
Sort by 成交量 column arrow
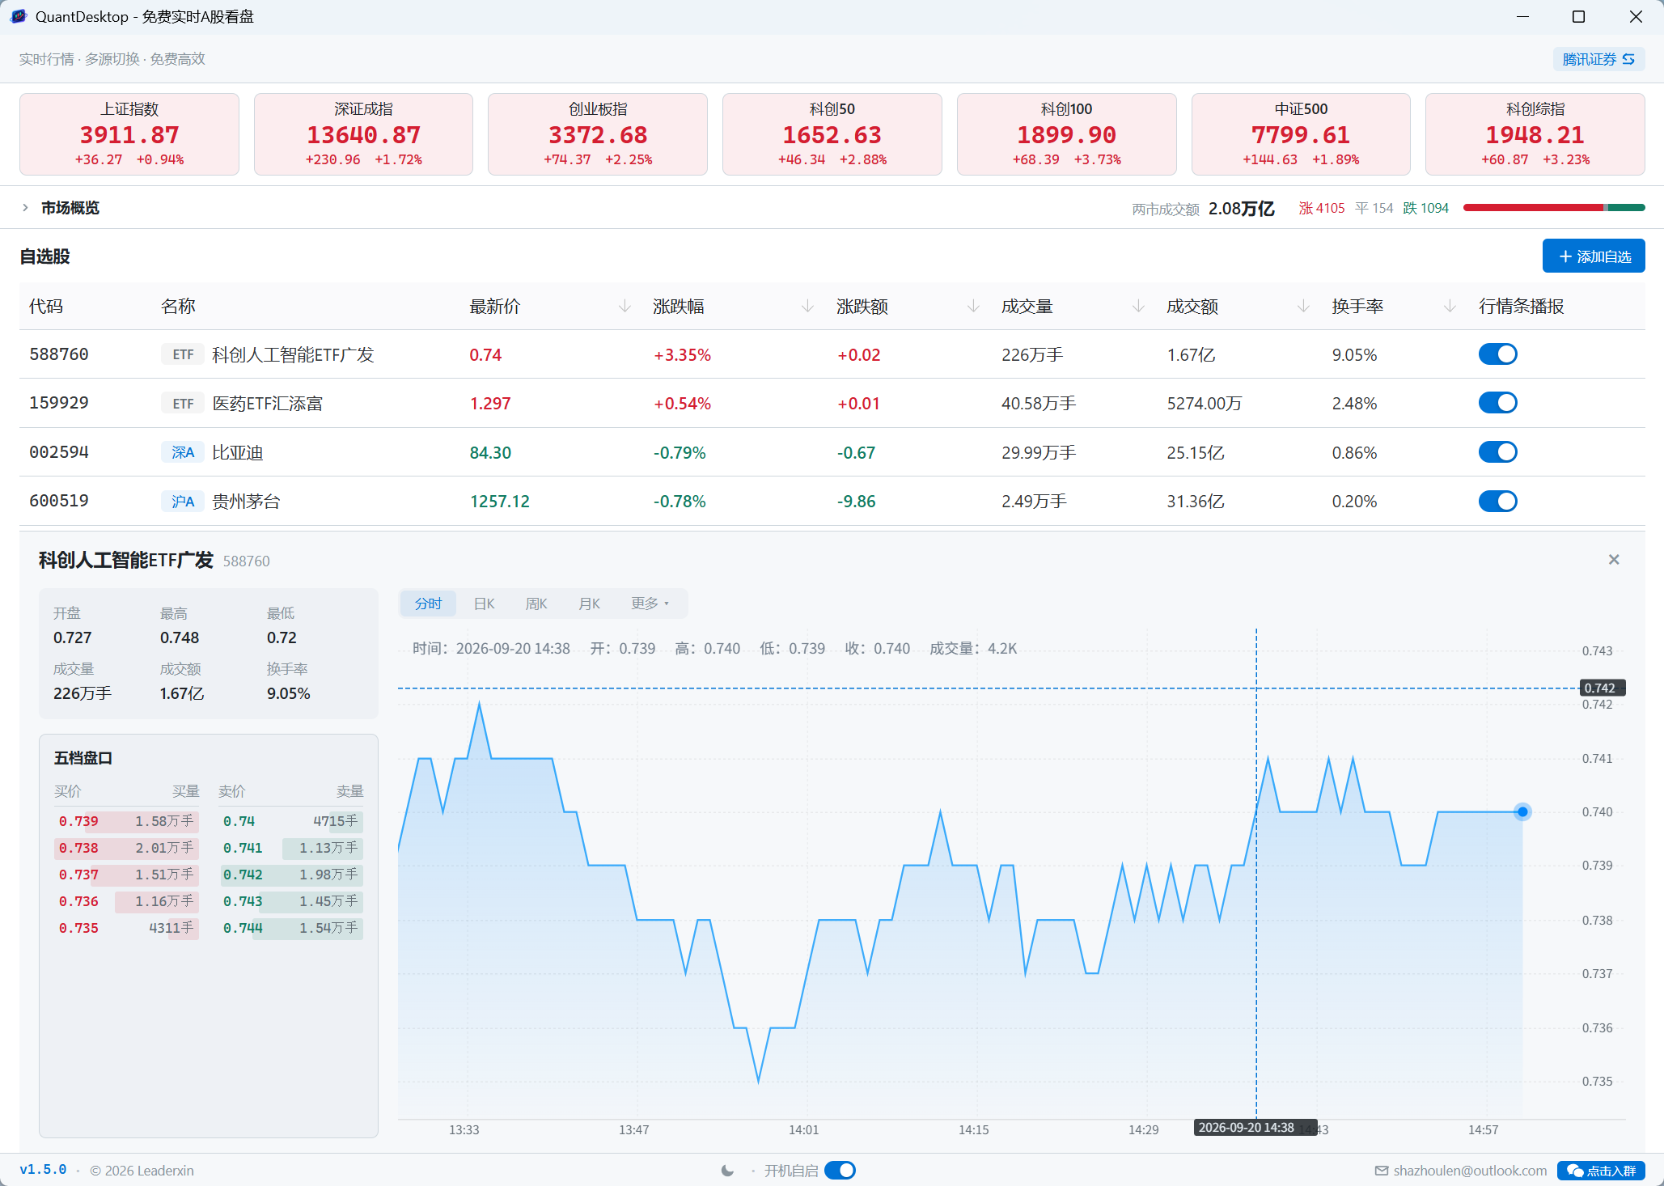[1138, 307]
